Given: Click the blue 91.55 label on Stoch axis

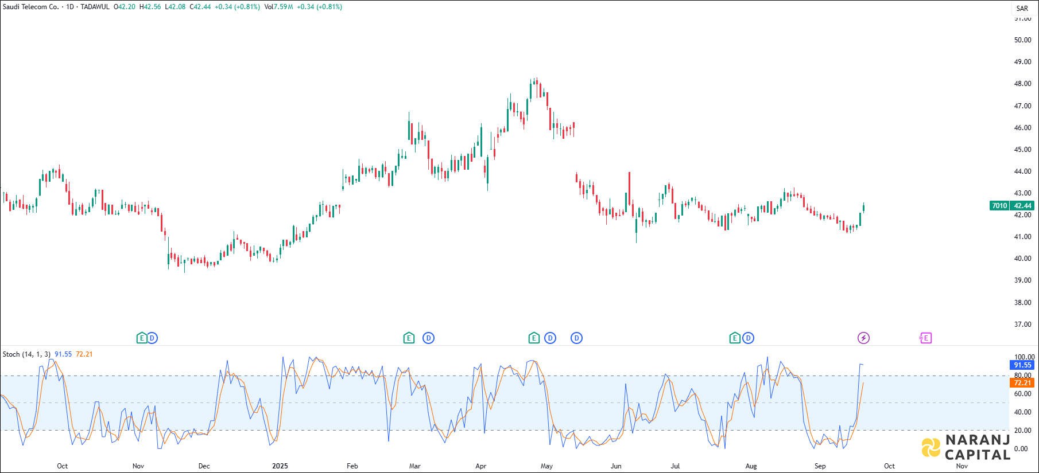Looking at the screenshot, I should pyautogui.click(x=1022, y=365).
